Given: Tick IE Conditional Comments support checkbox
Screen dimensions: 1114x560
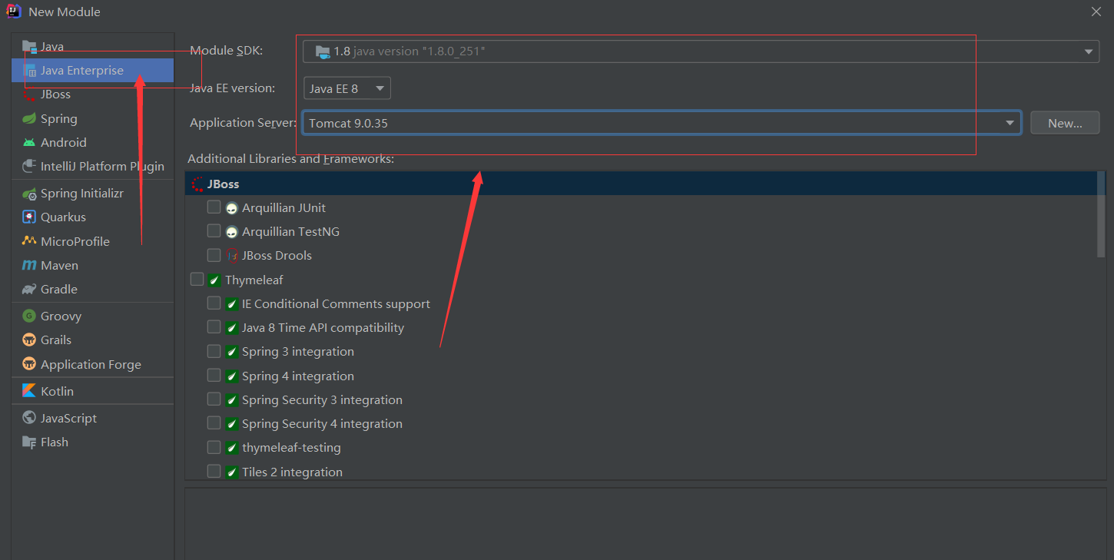Looking at the screenshot, I should (x=214, y=303).
